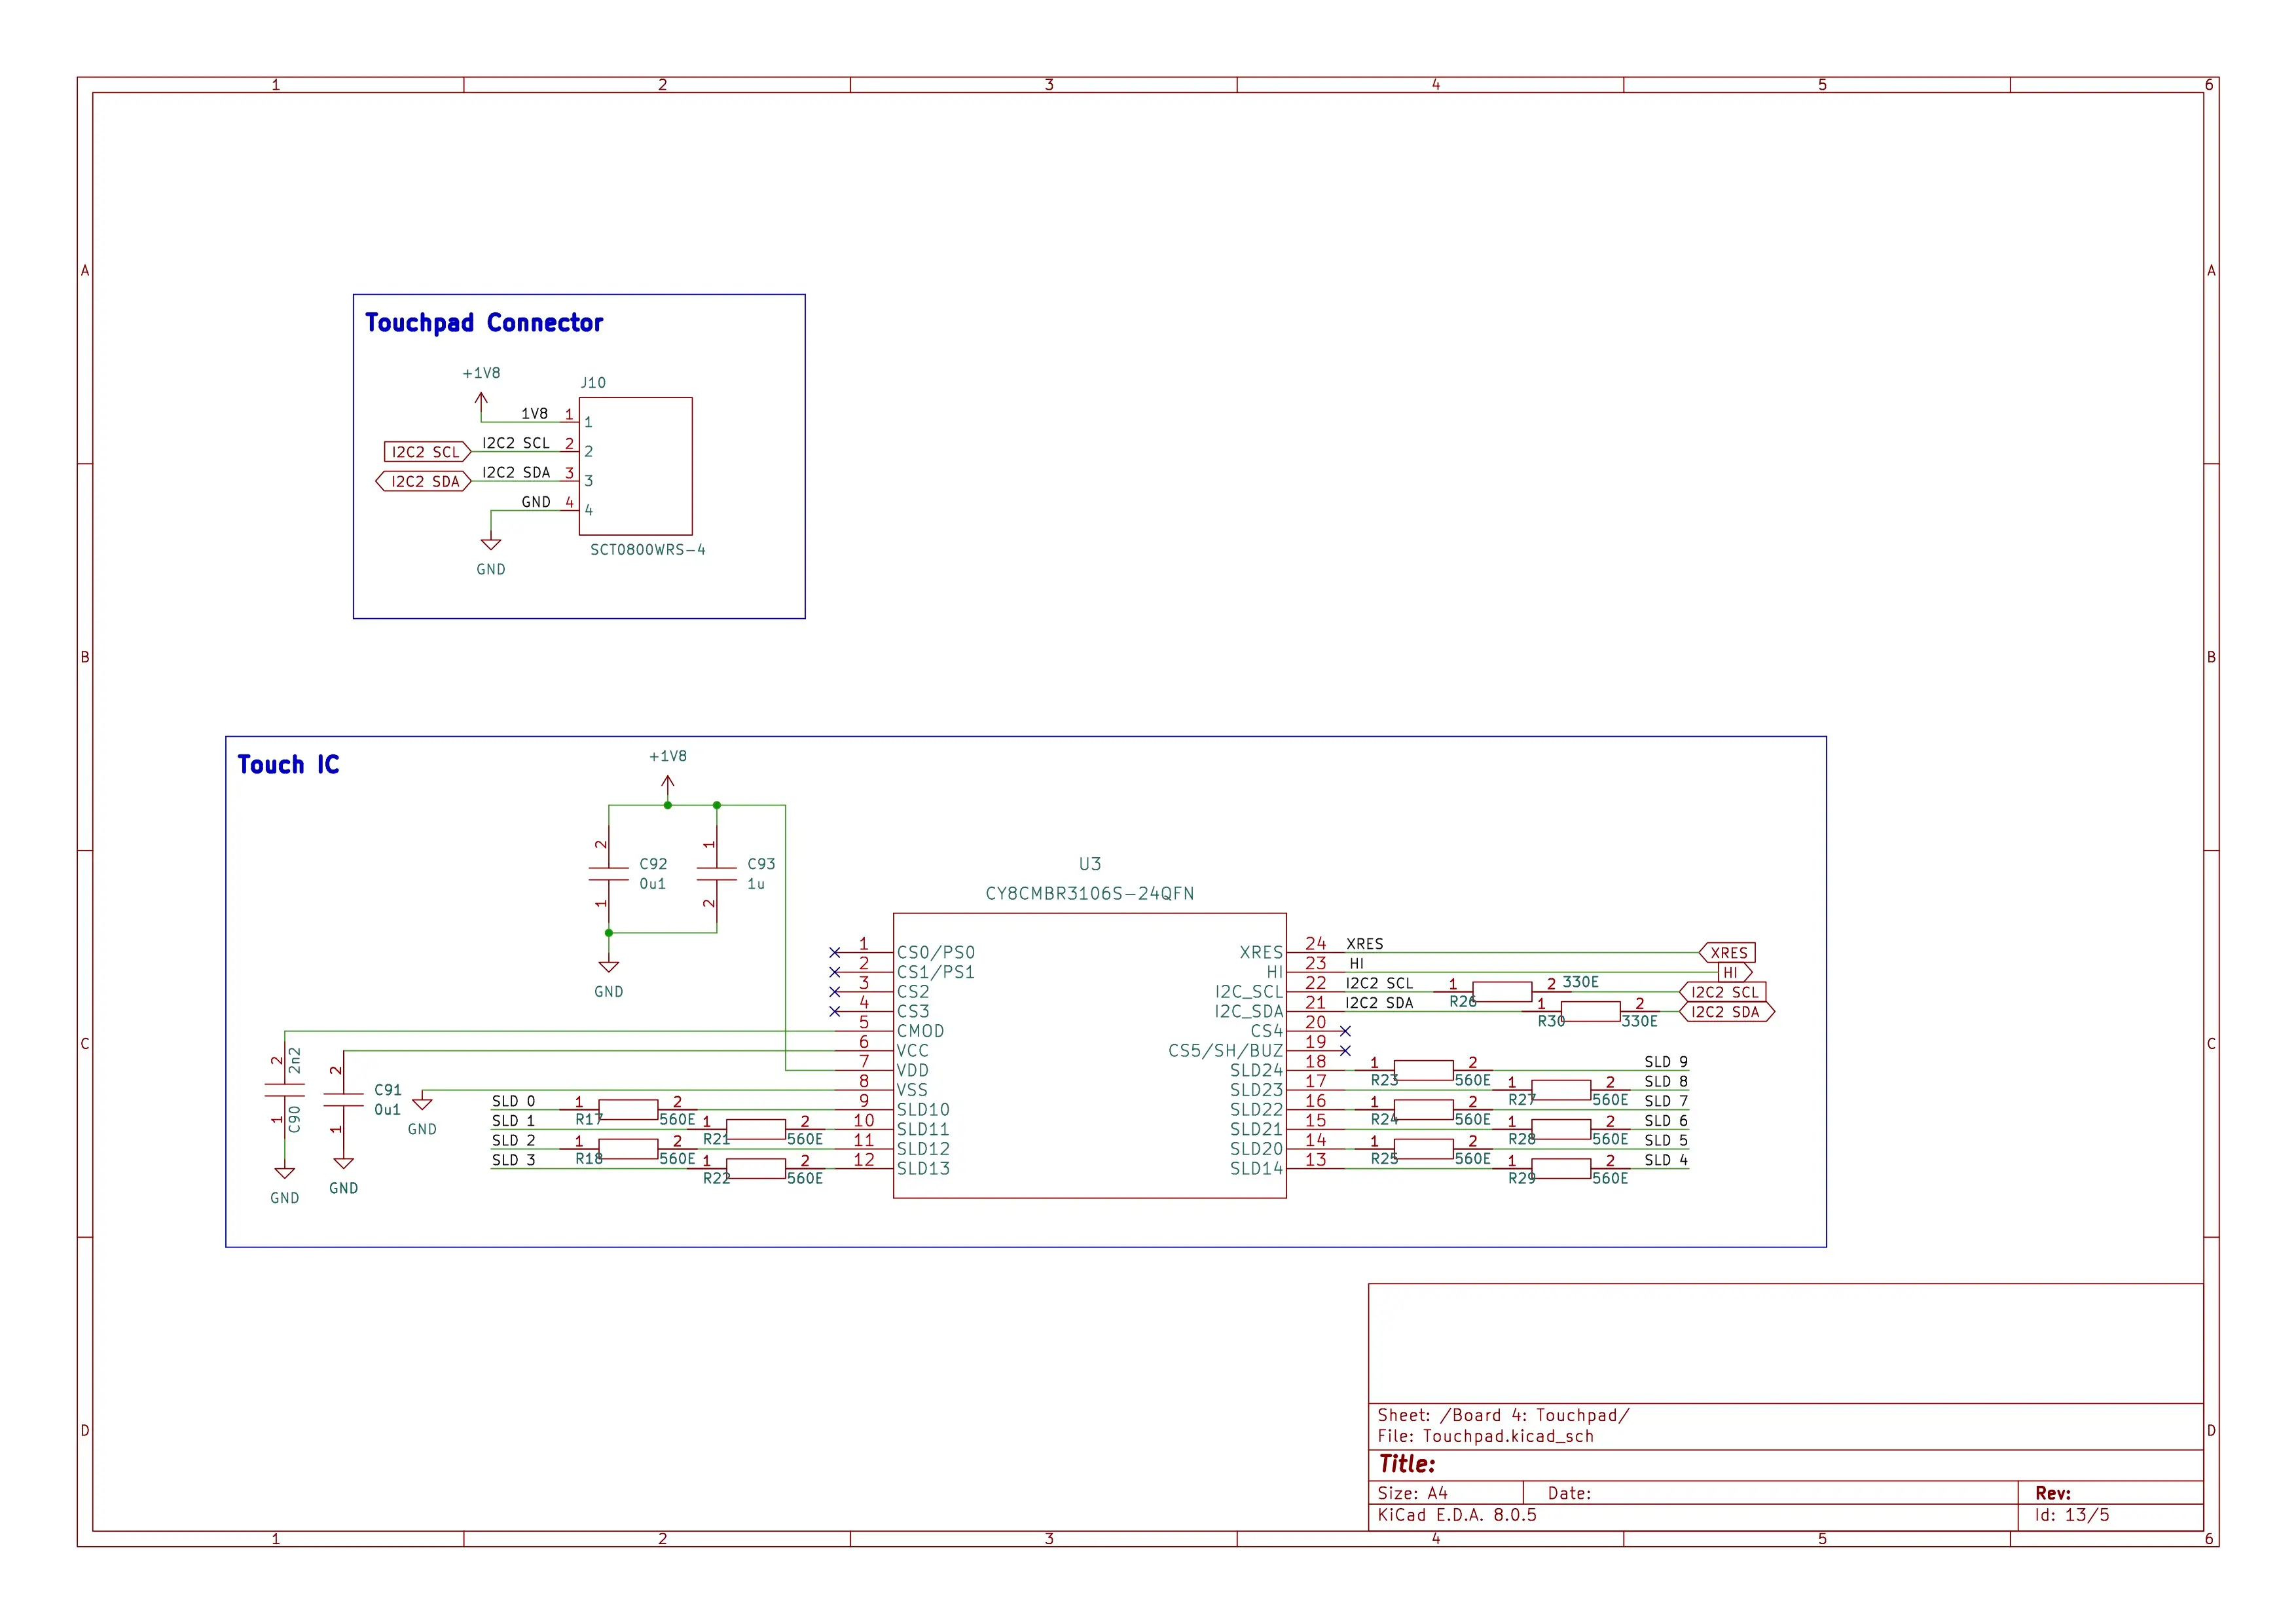Viewport: 2296px width, 1624px height.
Task: Select the C91 capacitor symbol
Action: click(343, 1099)
